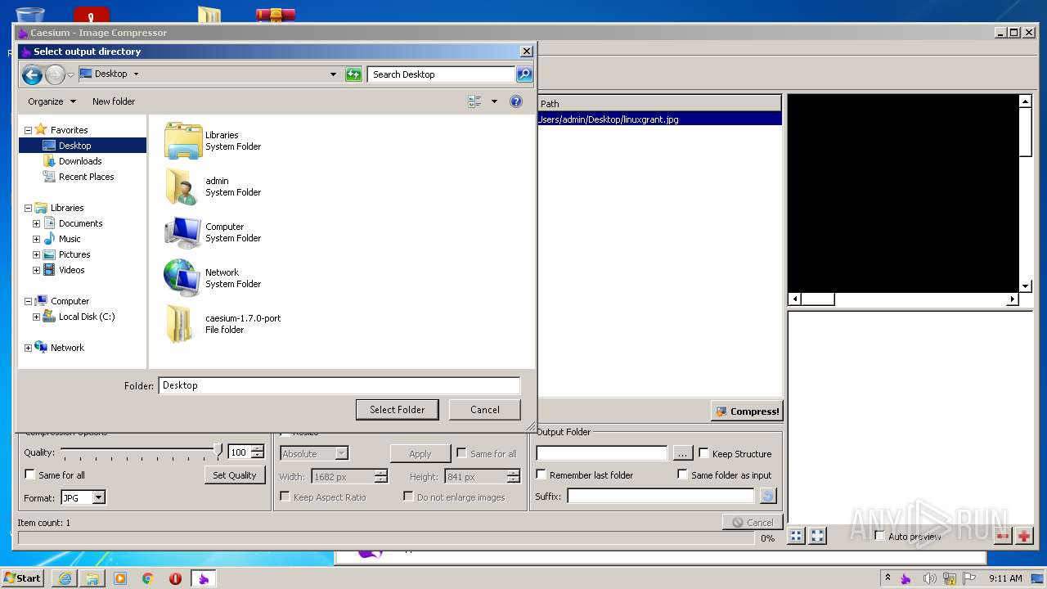1047x589 pixels.
Task: Select Recent Places in Favorites
Action: [x=86, y=177]
